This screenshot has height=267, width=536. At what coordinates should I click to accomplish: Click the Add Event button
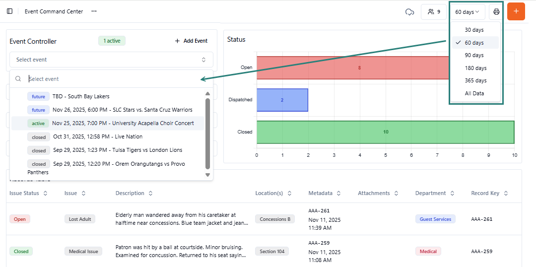pos(191,41)
